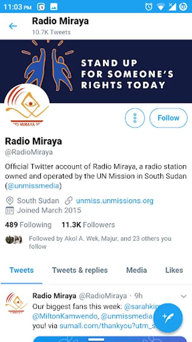Tap the location pin icon
Screen dimensions: 192x342
(9, 201)
